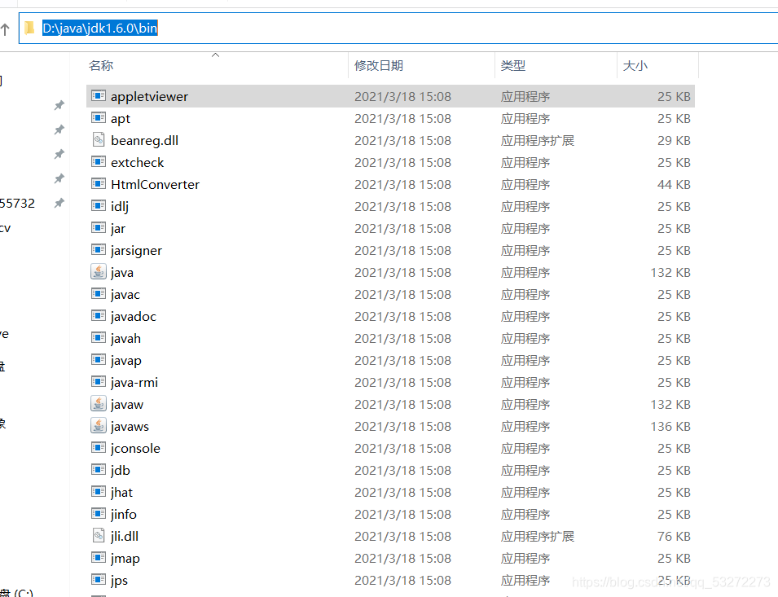Sort files by 名称 column header
This screenshot has height=597, width=778.
click(101, 65)
